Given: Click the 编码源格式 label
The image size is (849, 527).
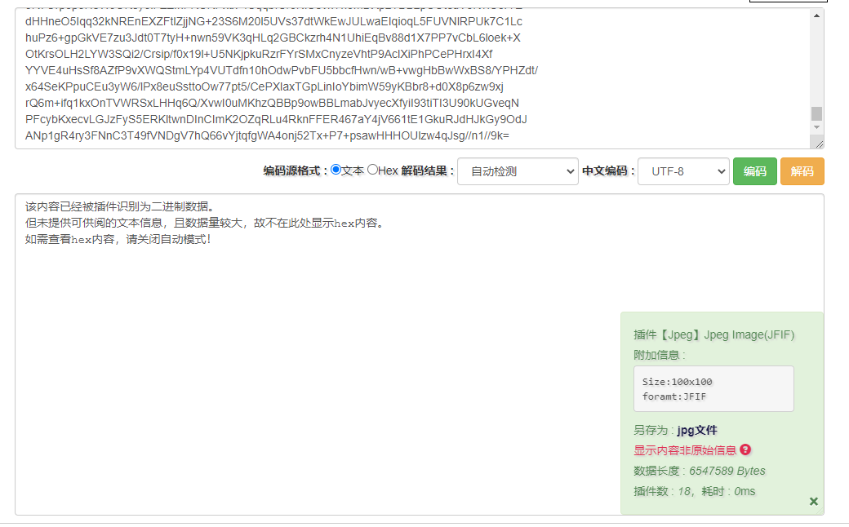Looking at the screenshot, I should click(x=295, y=171).
